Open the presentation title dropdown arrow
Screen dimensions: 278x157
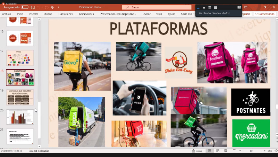pyautogui.click(x=103, y=7)
